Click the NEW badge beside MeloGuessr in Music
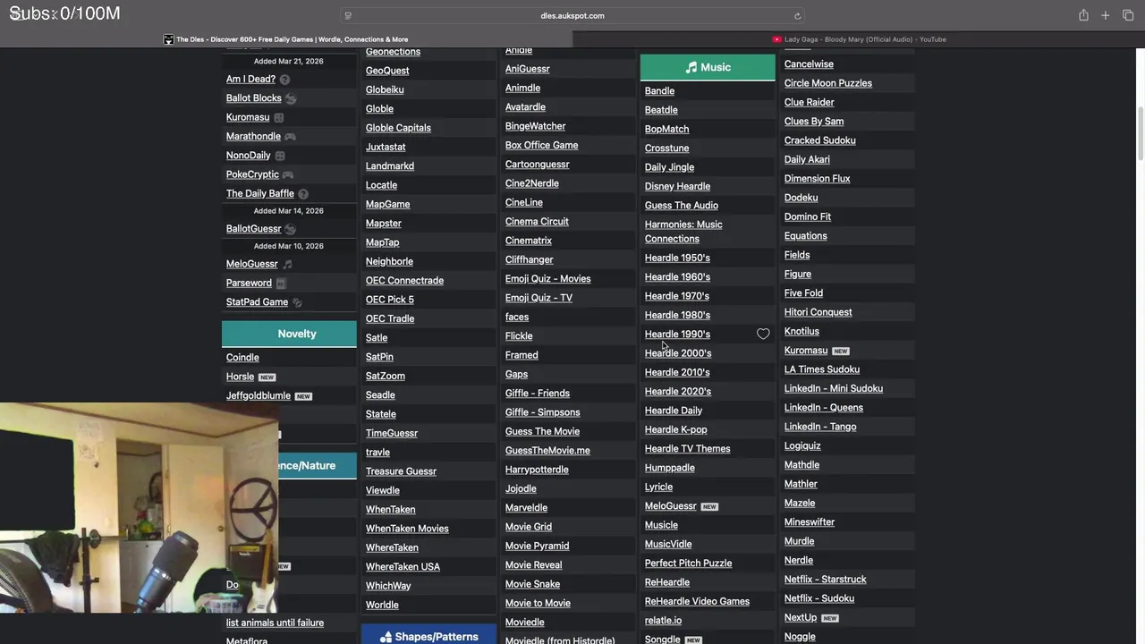This screenshot has height=644, width=1145. [x=709, y=506]
